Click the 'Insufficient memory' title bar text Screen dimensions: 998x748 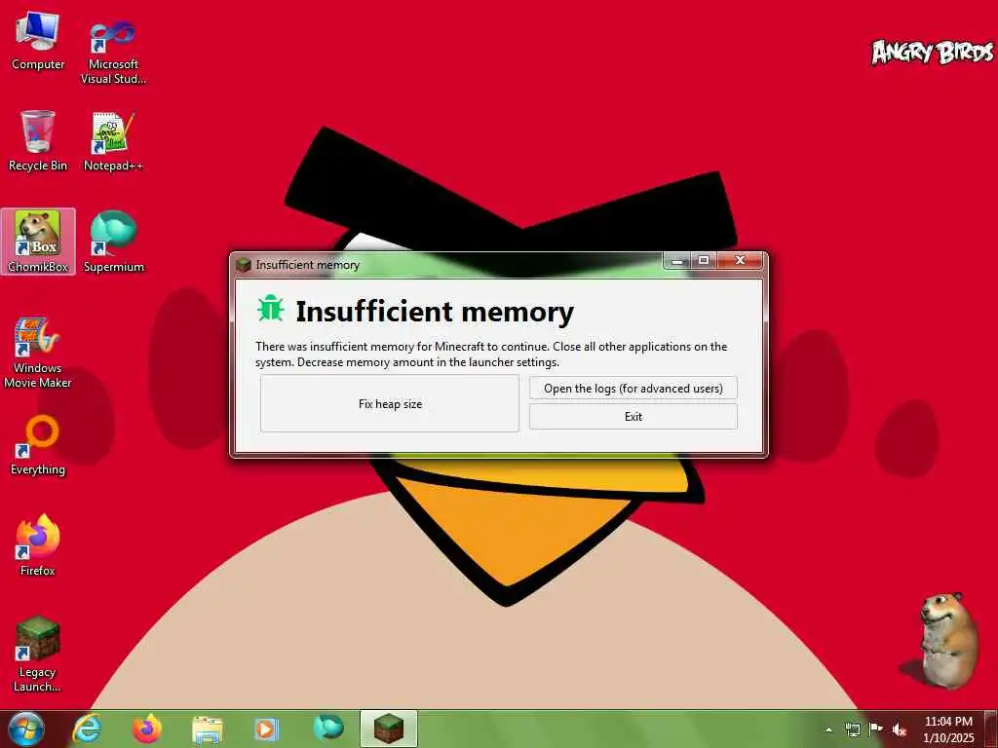click(307, 265)
